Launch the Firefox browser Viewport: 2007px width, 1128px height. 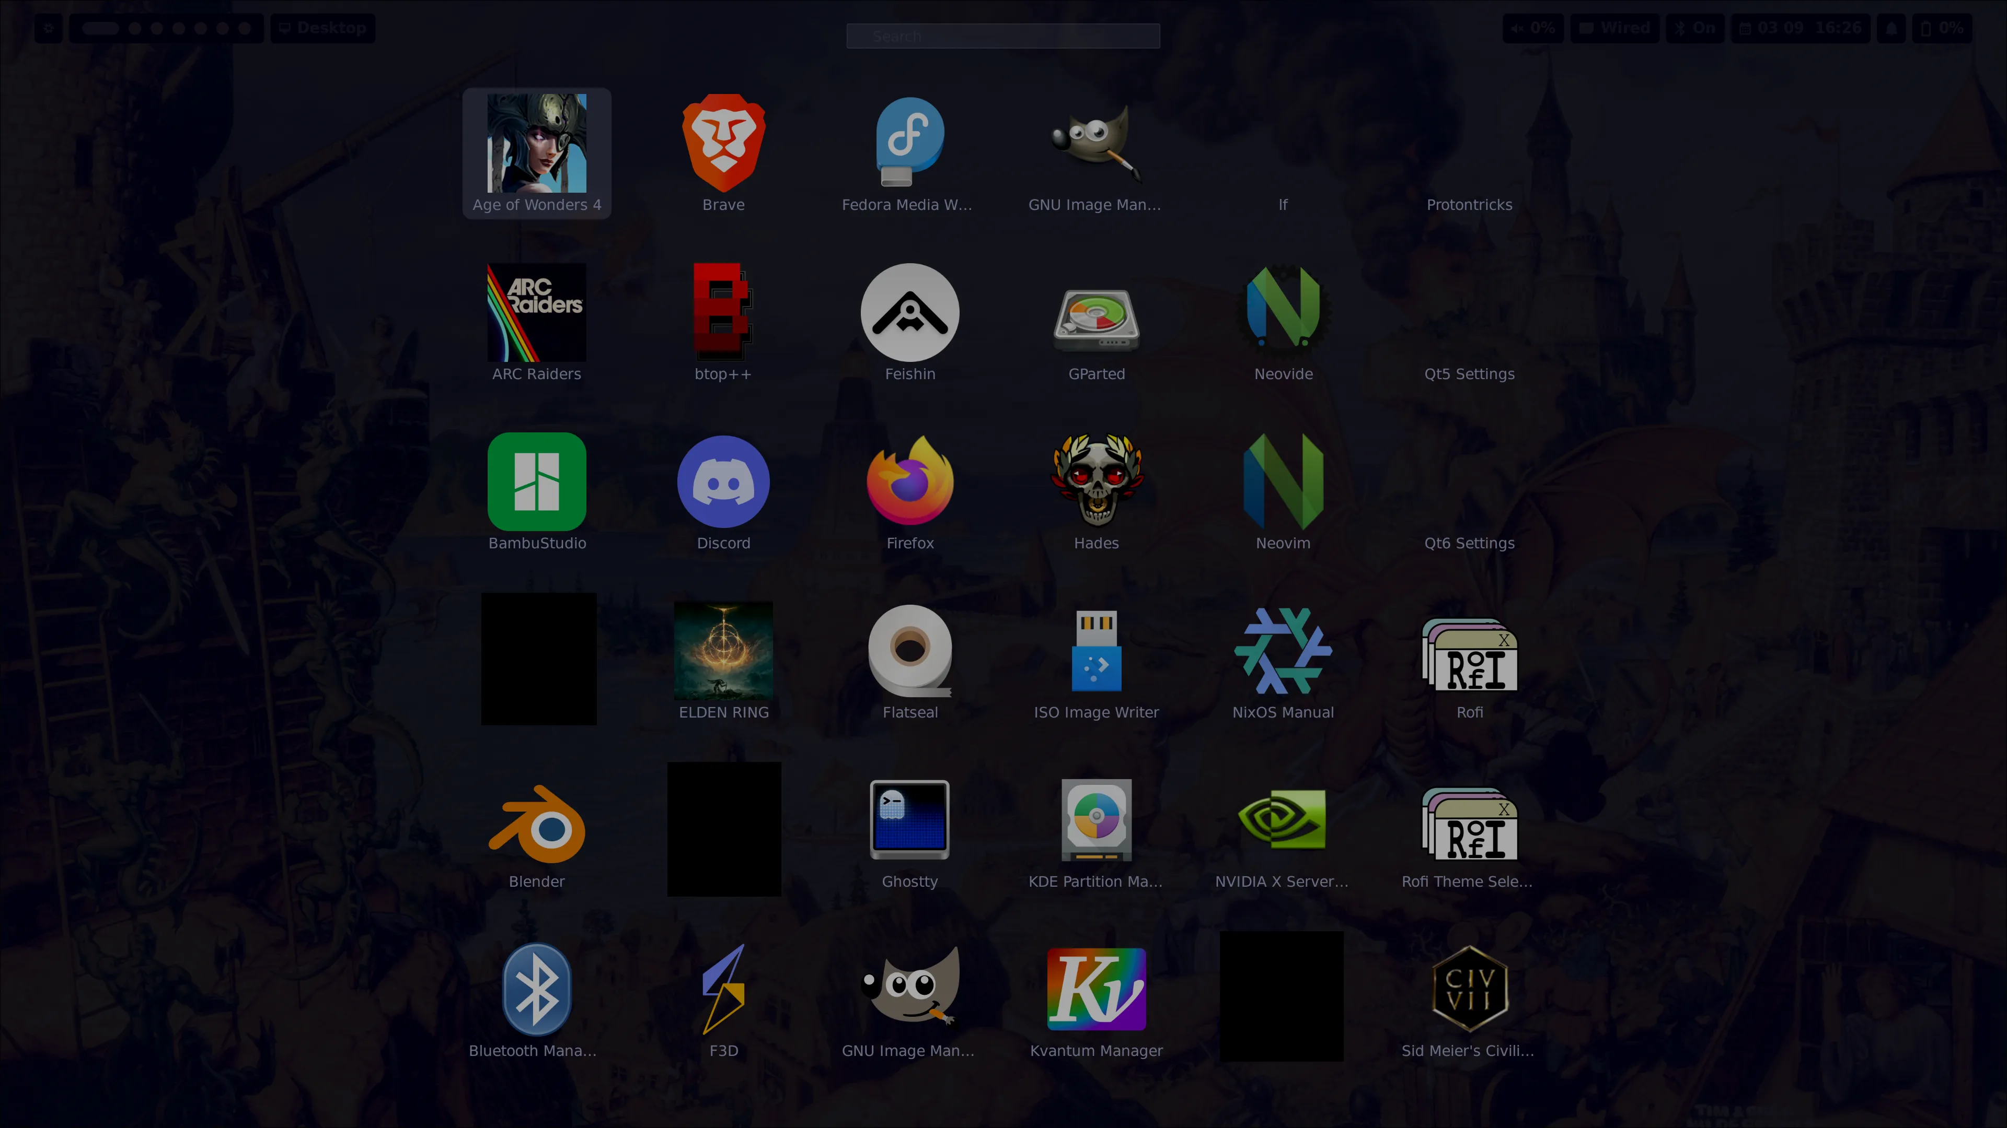(909, 482)
